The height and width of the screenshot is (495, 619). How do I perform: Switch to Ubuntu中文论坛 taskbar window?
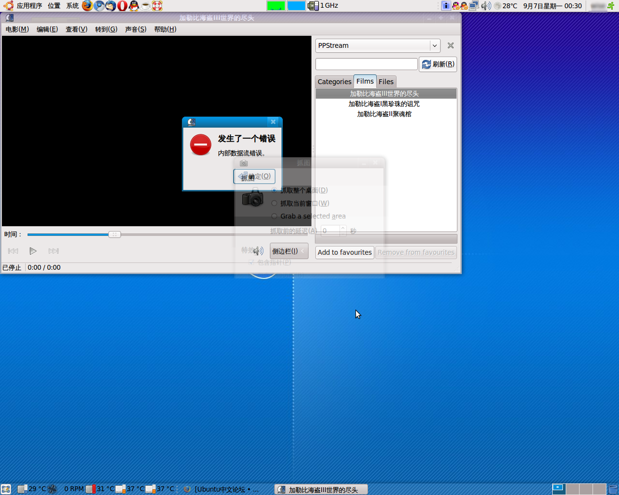[226, 489]
